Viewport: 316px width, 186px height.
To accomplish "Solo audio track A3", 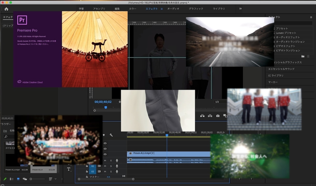I will point(111,172).
